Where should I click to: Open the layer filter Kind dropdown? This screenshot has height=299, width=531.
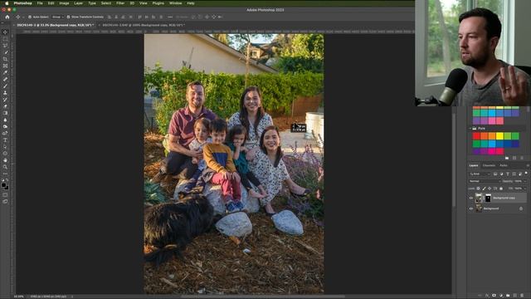tap(480, 174)
